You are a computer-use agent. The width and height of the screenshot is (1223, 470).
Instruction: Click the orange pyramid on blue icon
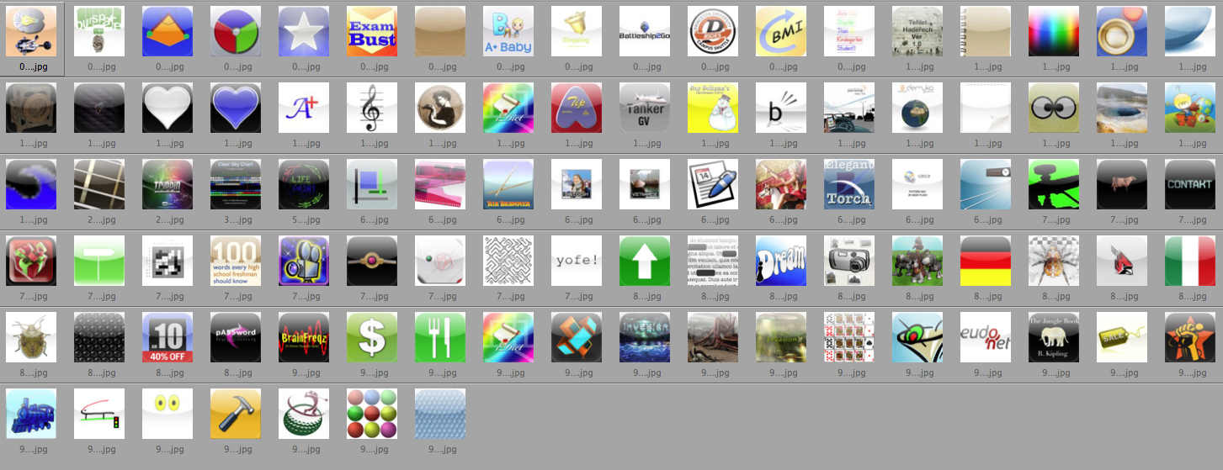[167, 31]
